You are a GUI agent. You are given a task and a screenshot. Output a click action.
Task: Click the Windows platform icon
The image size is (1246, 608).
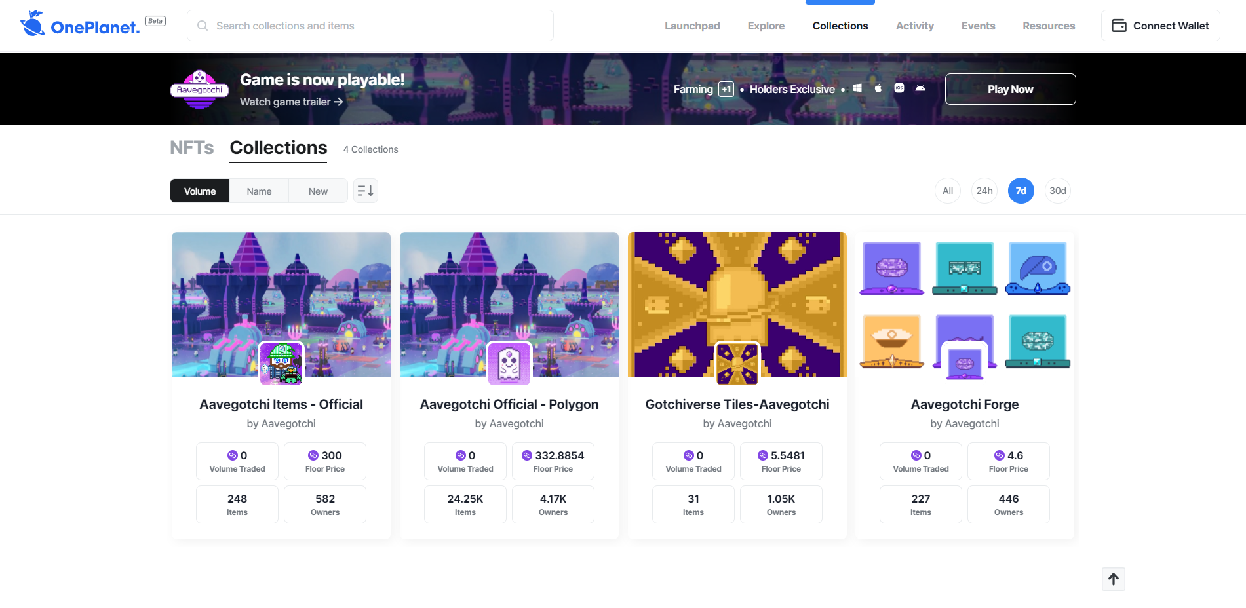point(857,88)
